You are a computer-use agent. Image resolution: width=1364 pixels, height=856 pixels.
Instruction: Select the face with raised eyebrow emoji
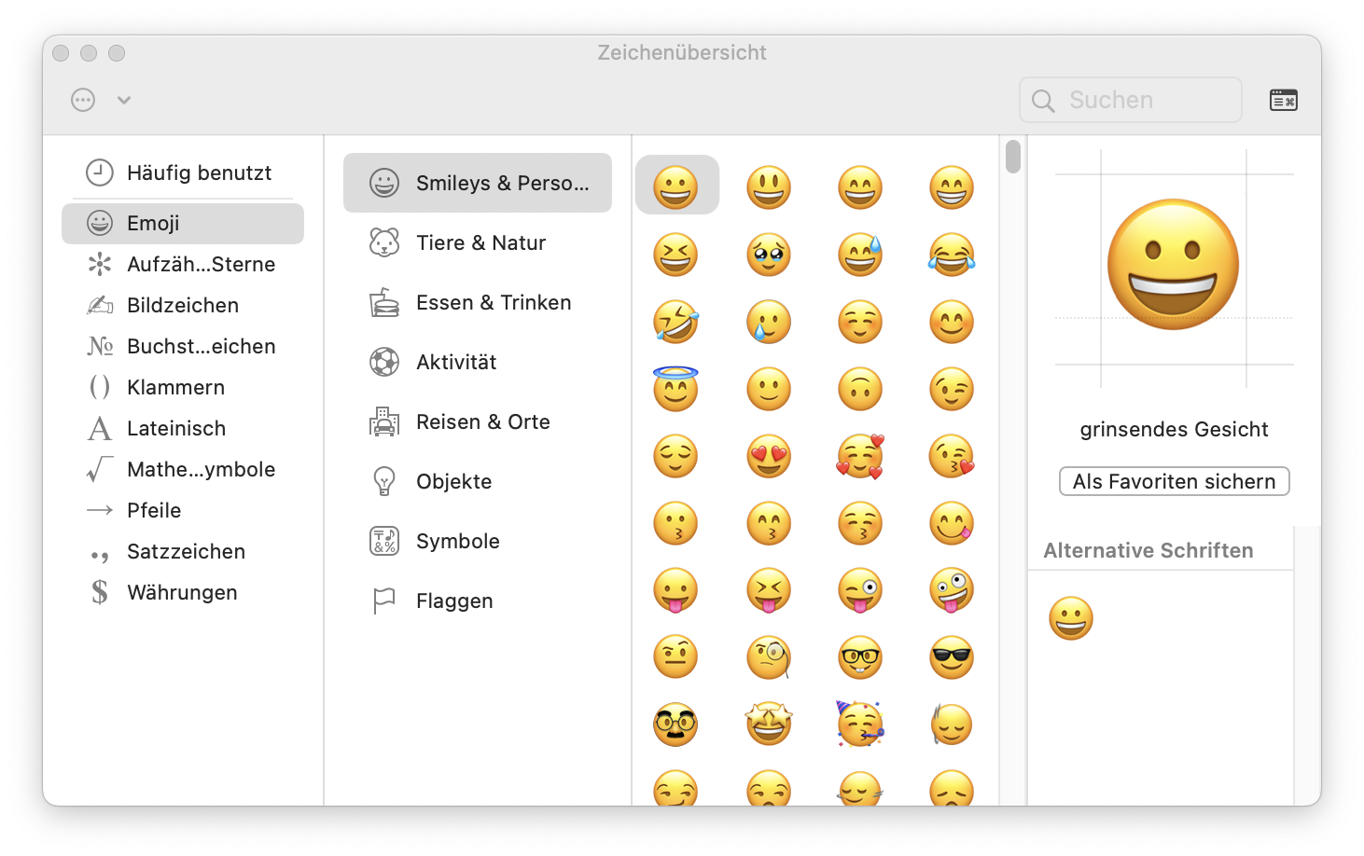pos(675,657)
